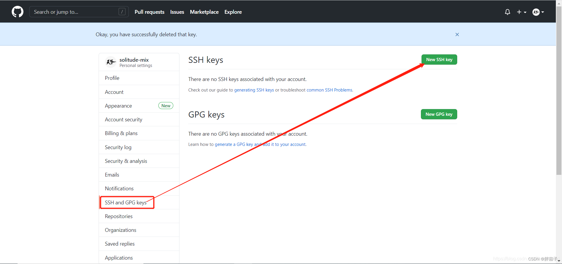Select Profile in settings sidebar
The height and width of the screenshot is (264, 562).
click(x=139, y=78)
